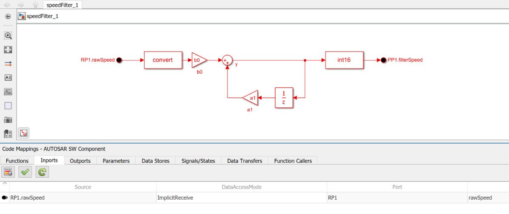Click the camera screenshot icon
This screenshot has height=214, width=509.
pyautogui.click(x=8, y=120)
